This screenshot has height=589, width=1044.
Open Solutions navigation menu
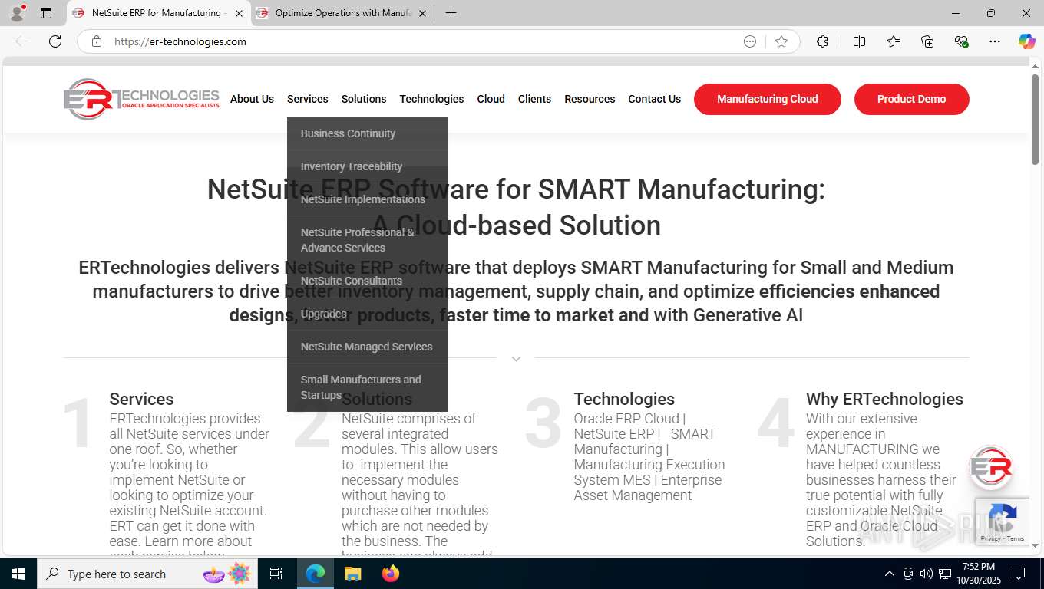(x=364, y=99)
